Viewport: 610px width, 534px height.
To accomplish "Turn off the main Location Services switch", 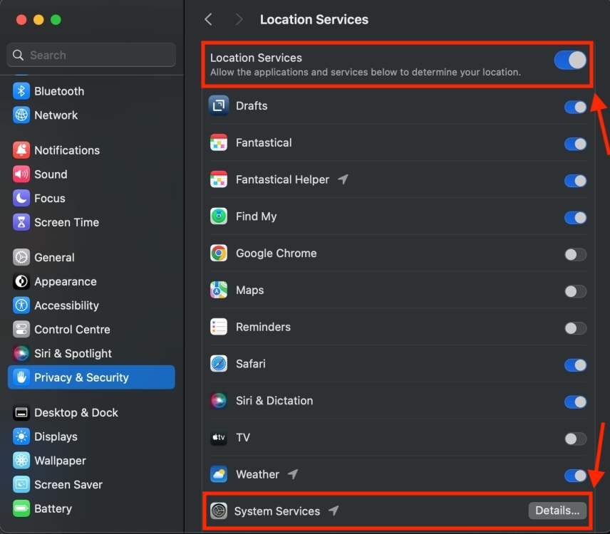I will point(570,60).
